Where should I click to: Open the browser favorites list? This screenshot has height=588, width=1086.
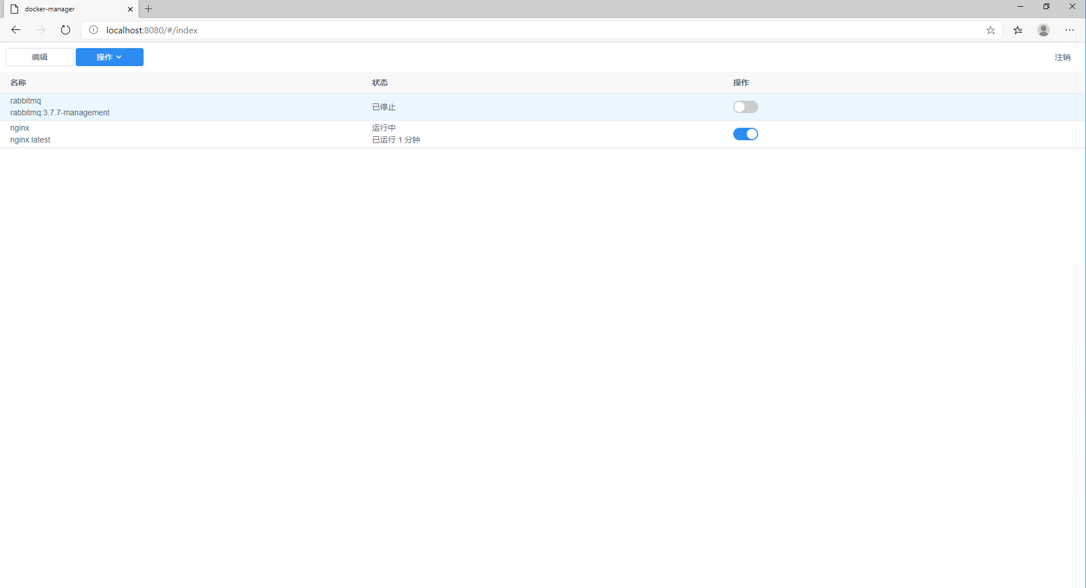click(x=1018, y=30)
